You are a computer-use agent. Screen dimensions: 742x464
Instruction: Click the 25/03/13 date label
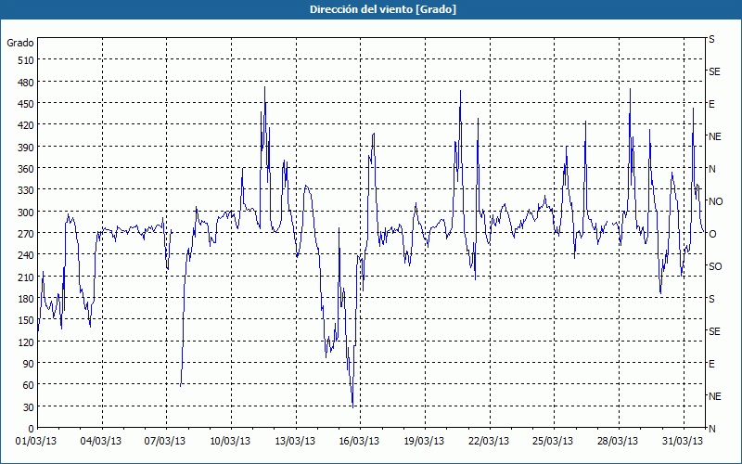pyautogui.click(x=553, y=441)
